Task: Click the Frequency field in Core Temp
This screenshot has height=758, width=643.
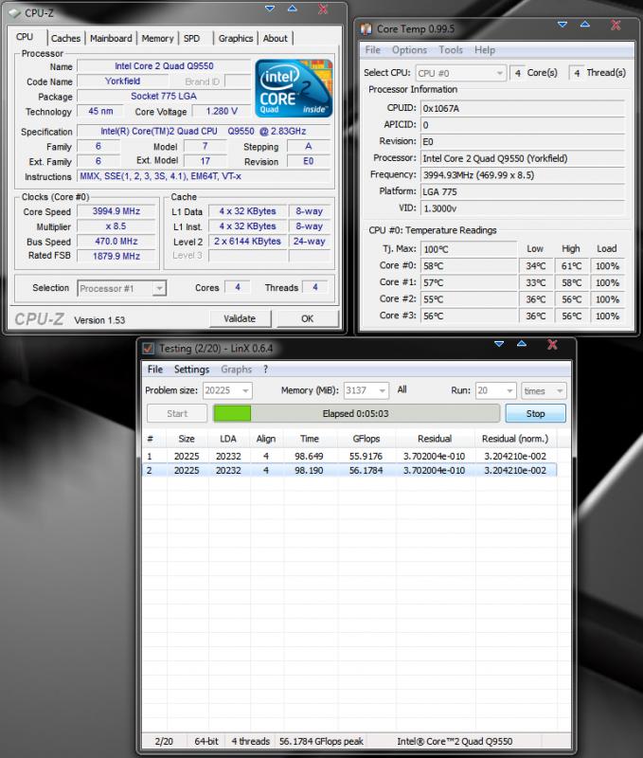Action: click(x=522, y=175)
